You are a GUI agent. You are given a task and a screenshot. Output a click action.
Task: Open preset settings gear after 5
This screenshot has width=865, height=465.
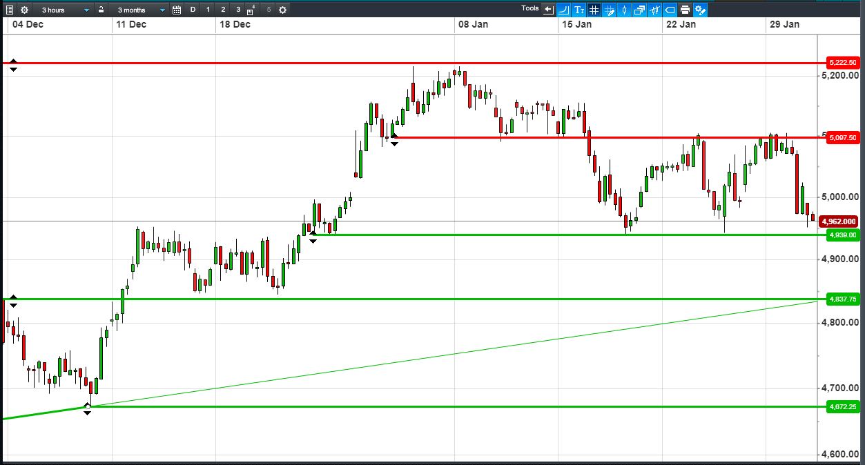coord(282,10)
